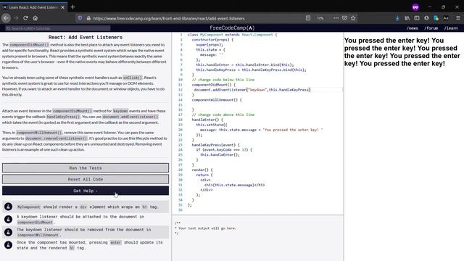
Task: Open the library bookshelf icon
Action: click(407, 18)
